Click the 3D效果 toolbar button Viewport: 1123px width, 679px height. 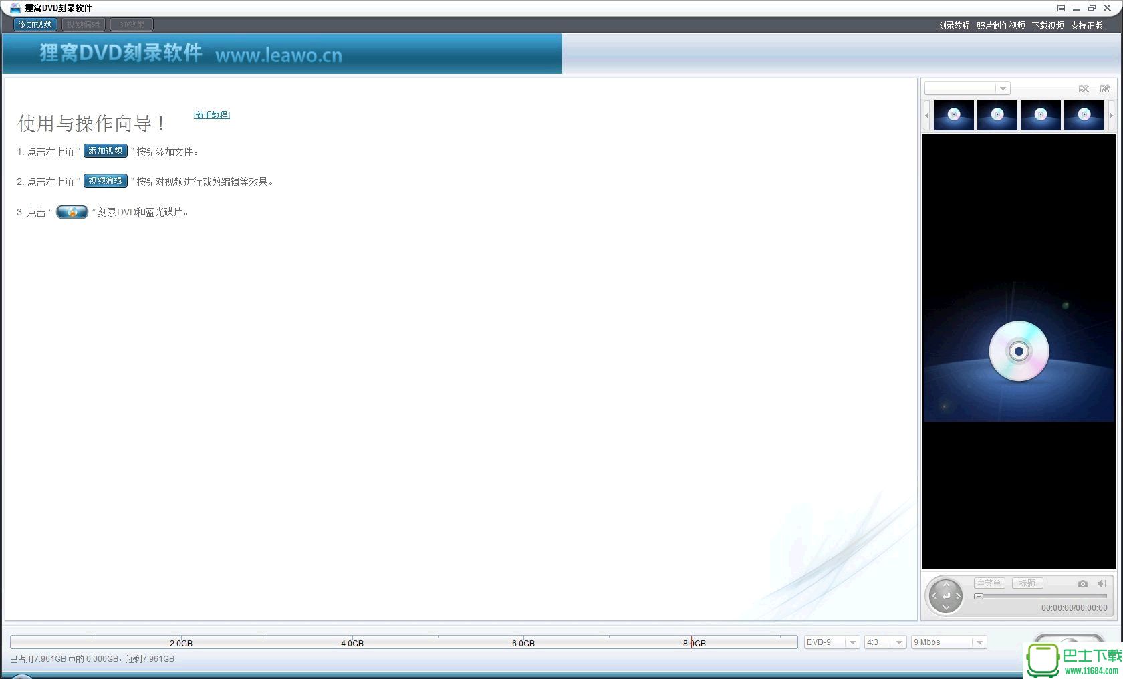(132, 25)
